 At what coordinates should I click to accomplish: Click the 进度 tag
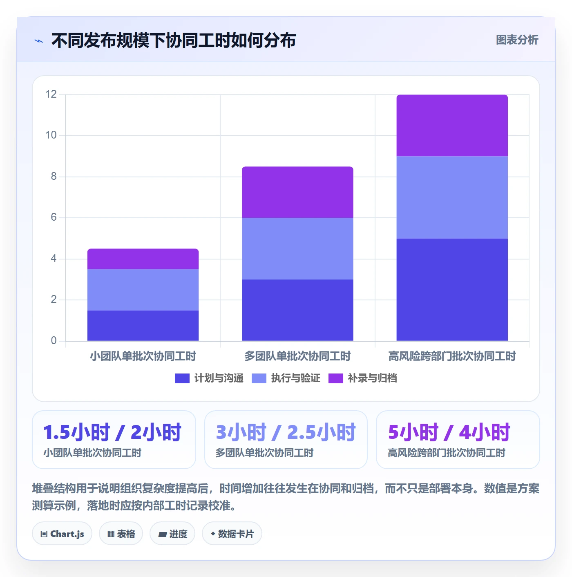pos(172,534)
